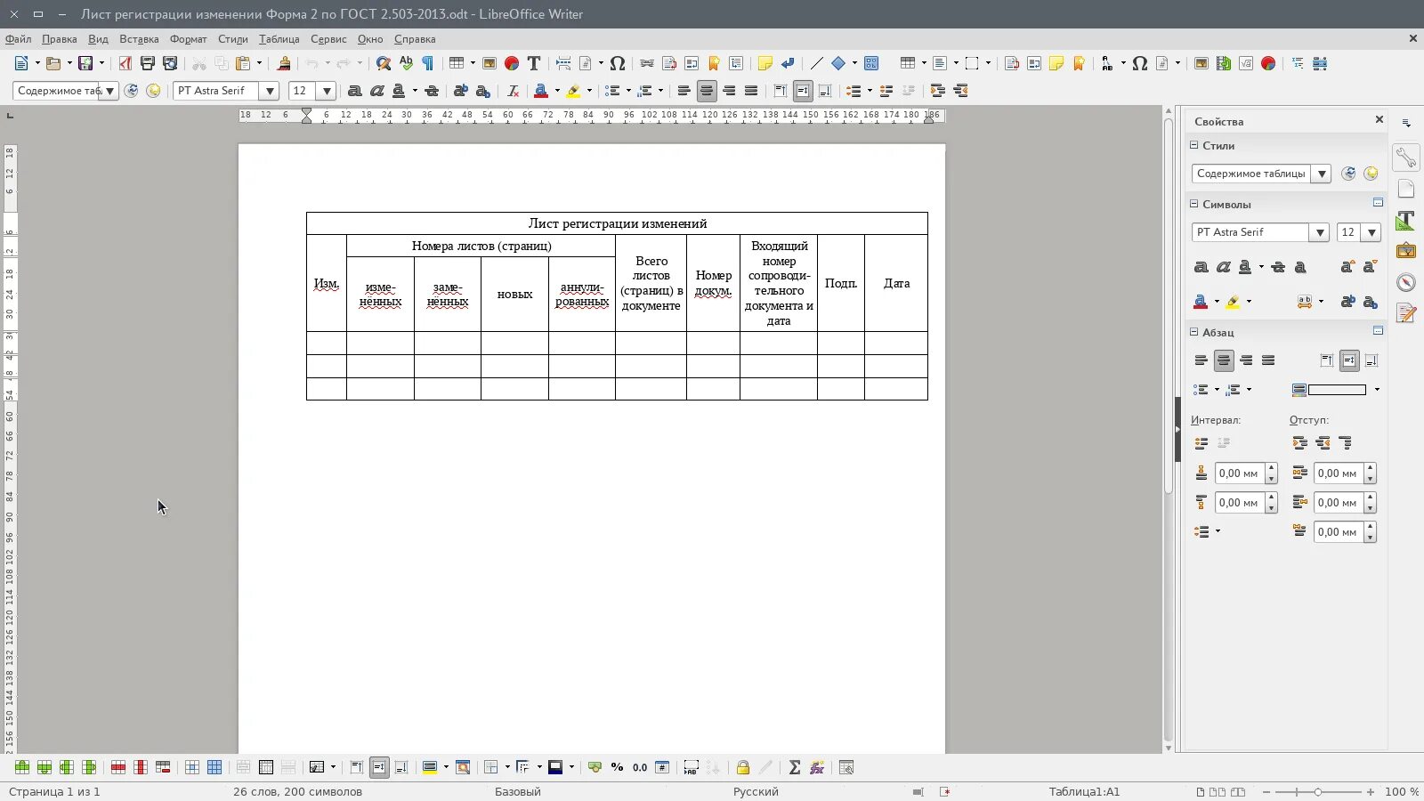
Task: Toggle justified alignment in sidebar
Action: (1268, 360)
